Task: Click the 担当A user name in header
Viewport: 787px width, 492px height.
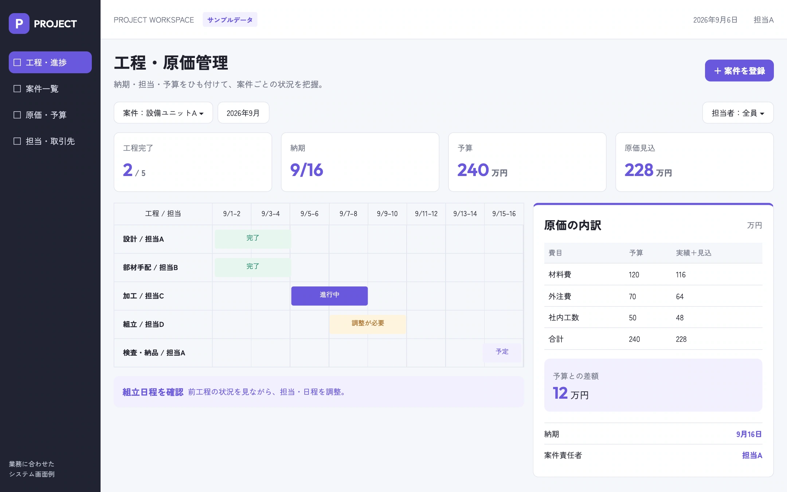Action: click(763, 20)
